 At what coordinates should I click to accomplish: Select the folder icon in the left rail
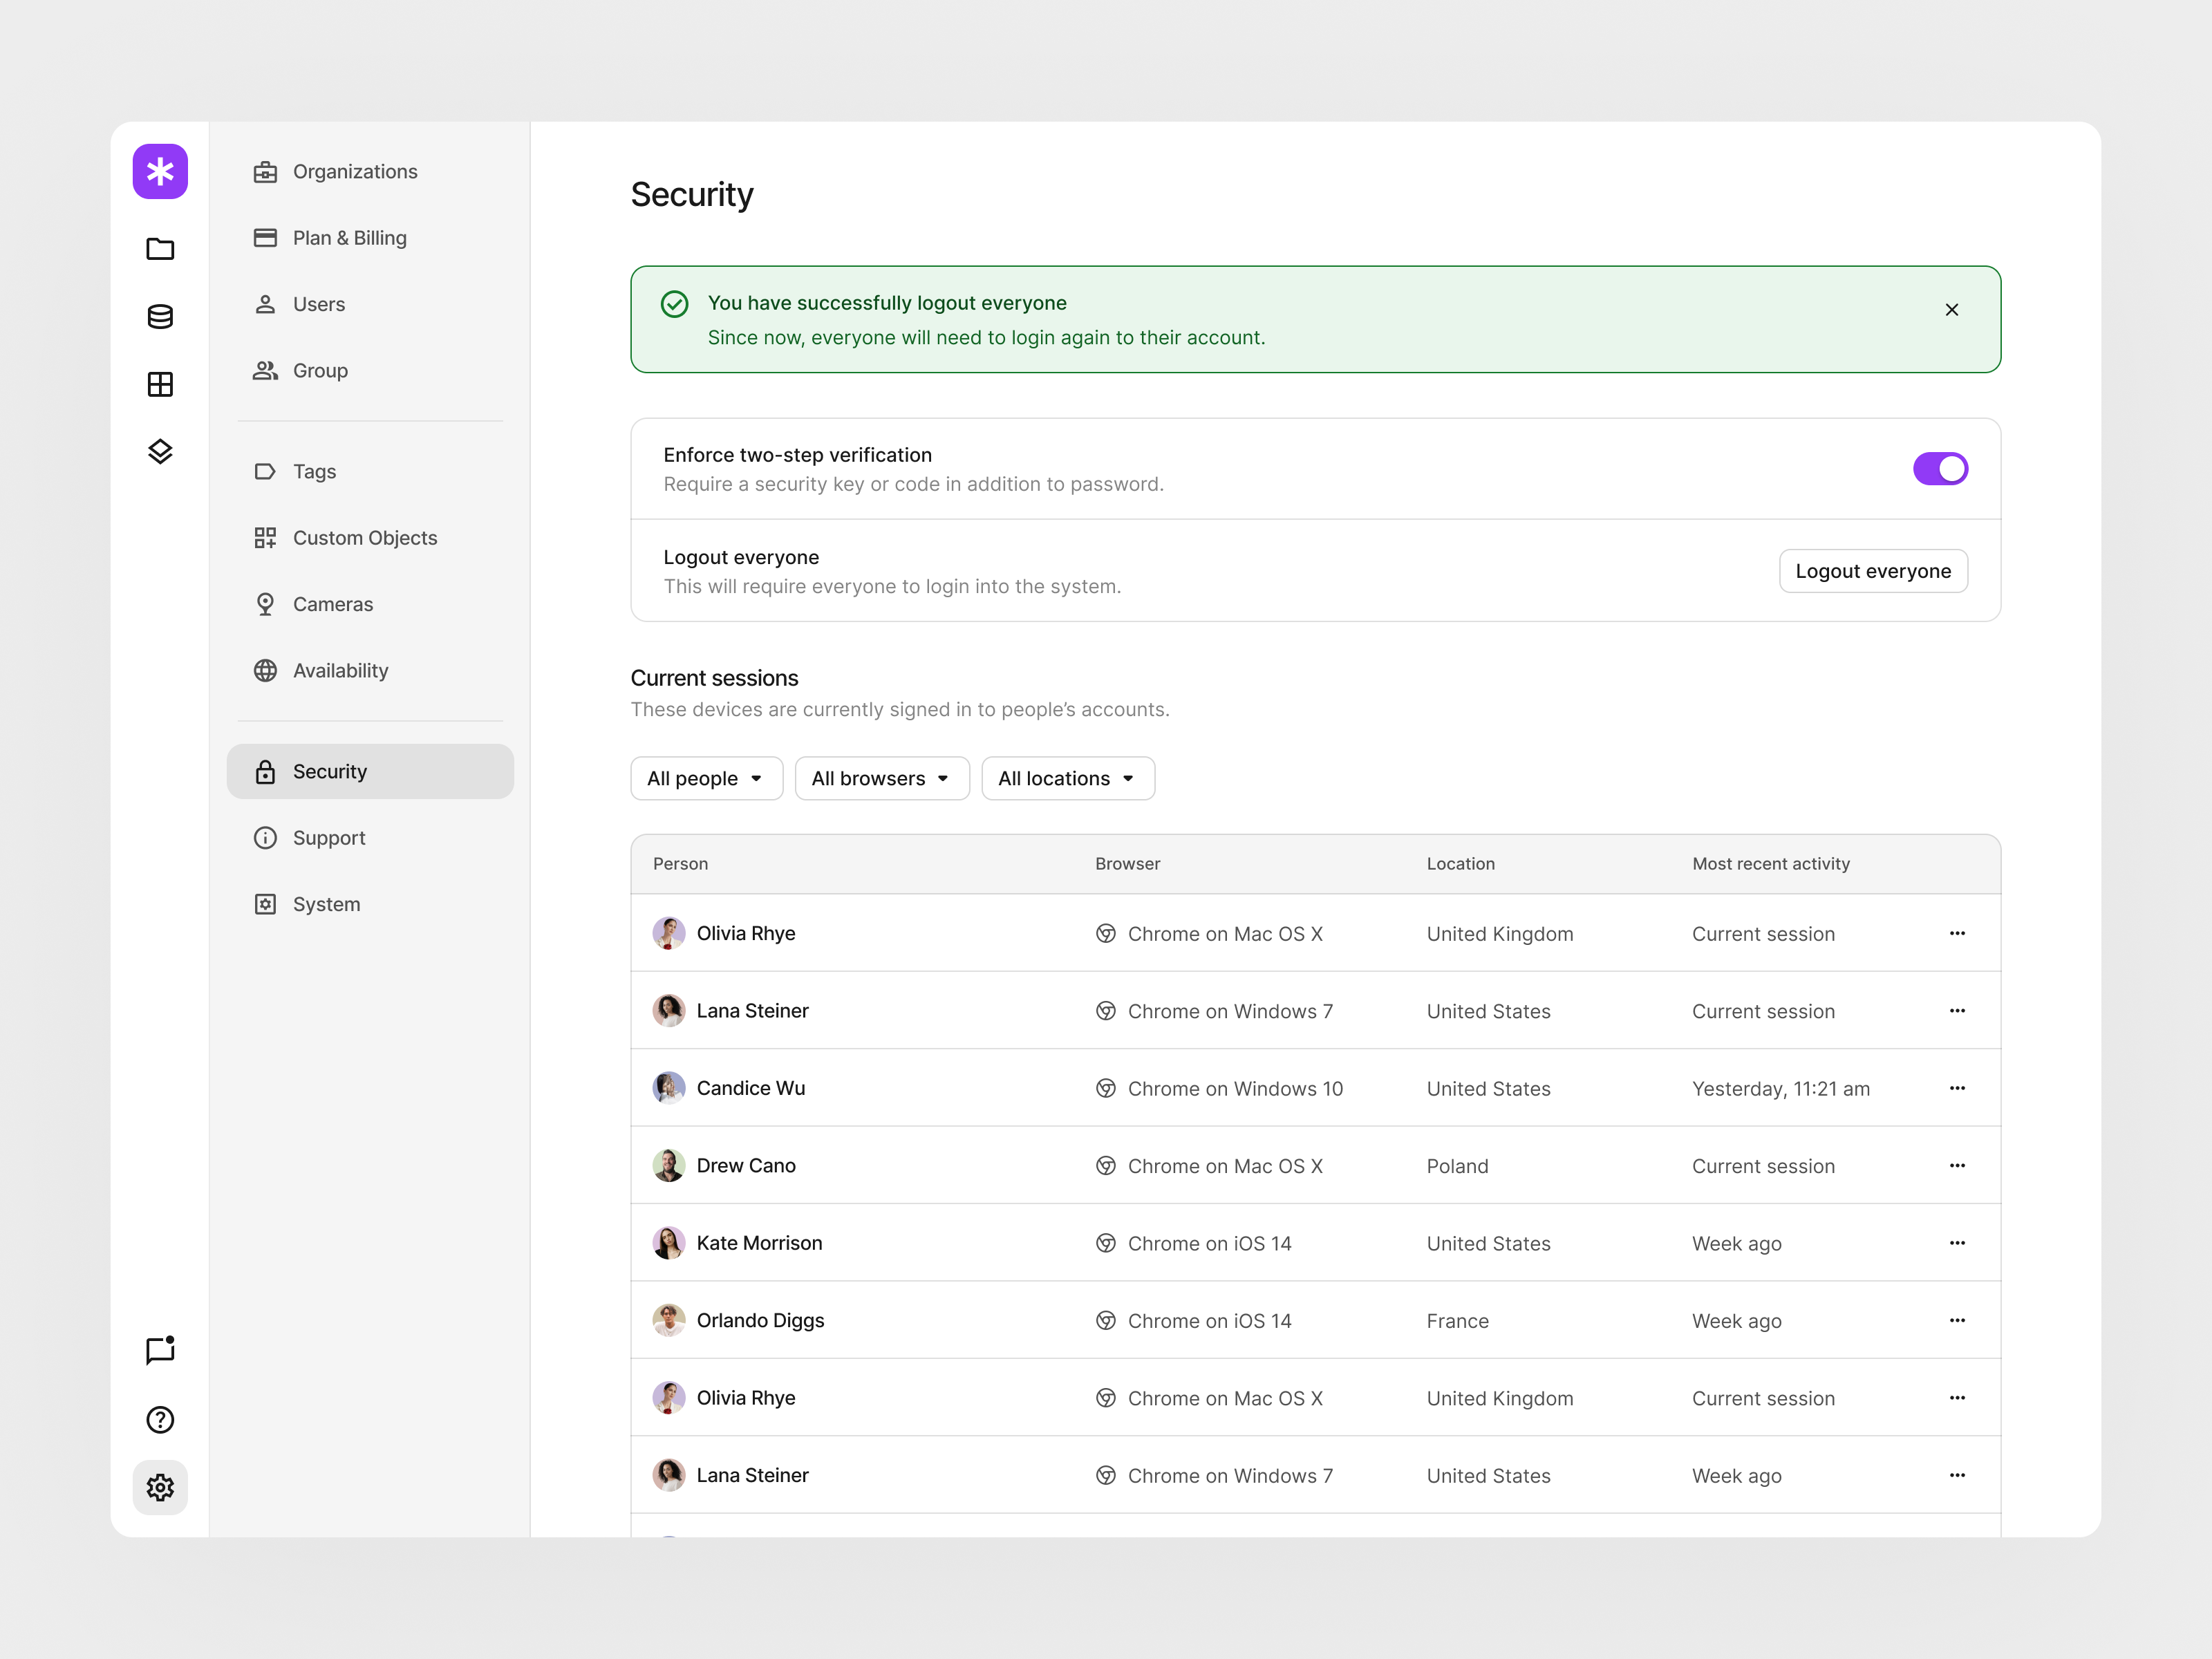tap(160, 249)
